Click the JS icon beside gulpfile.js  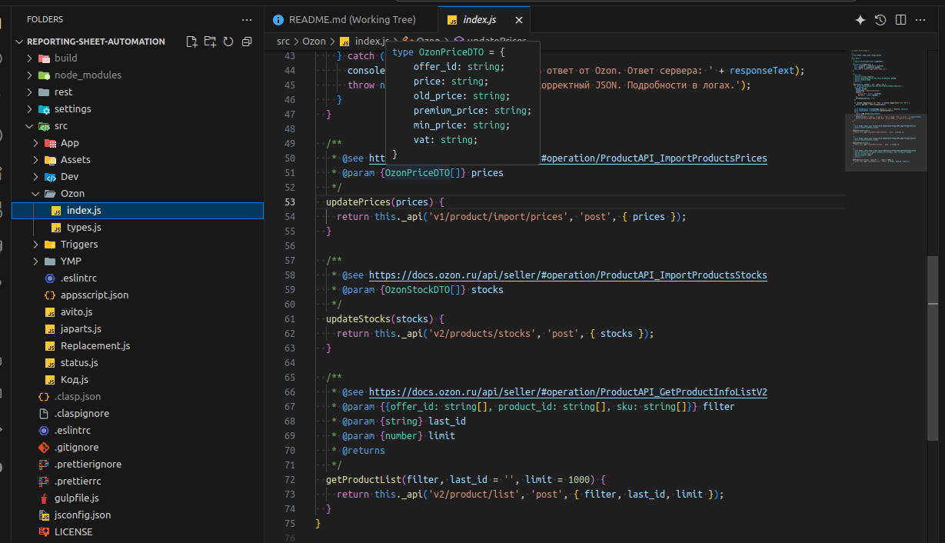pyautogui.click(x=44, y=498)
